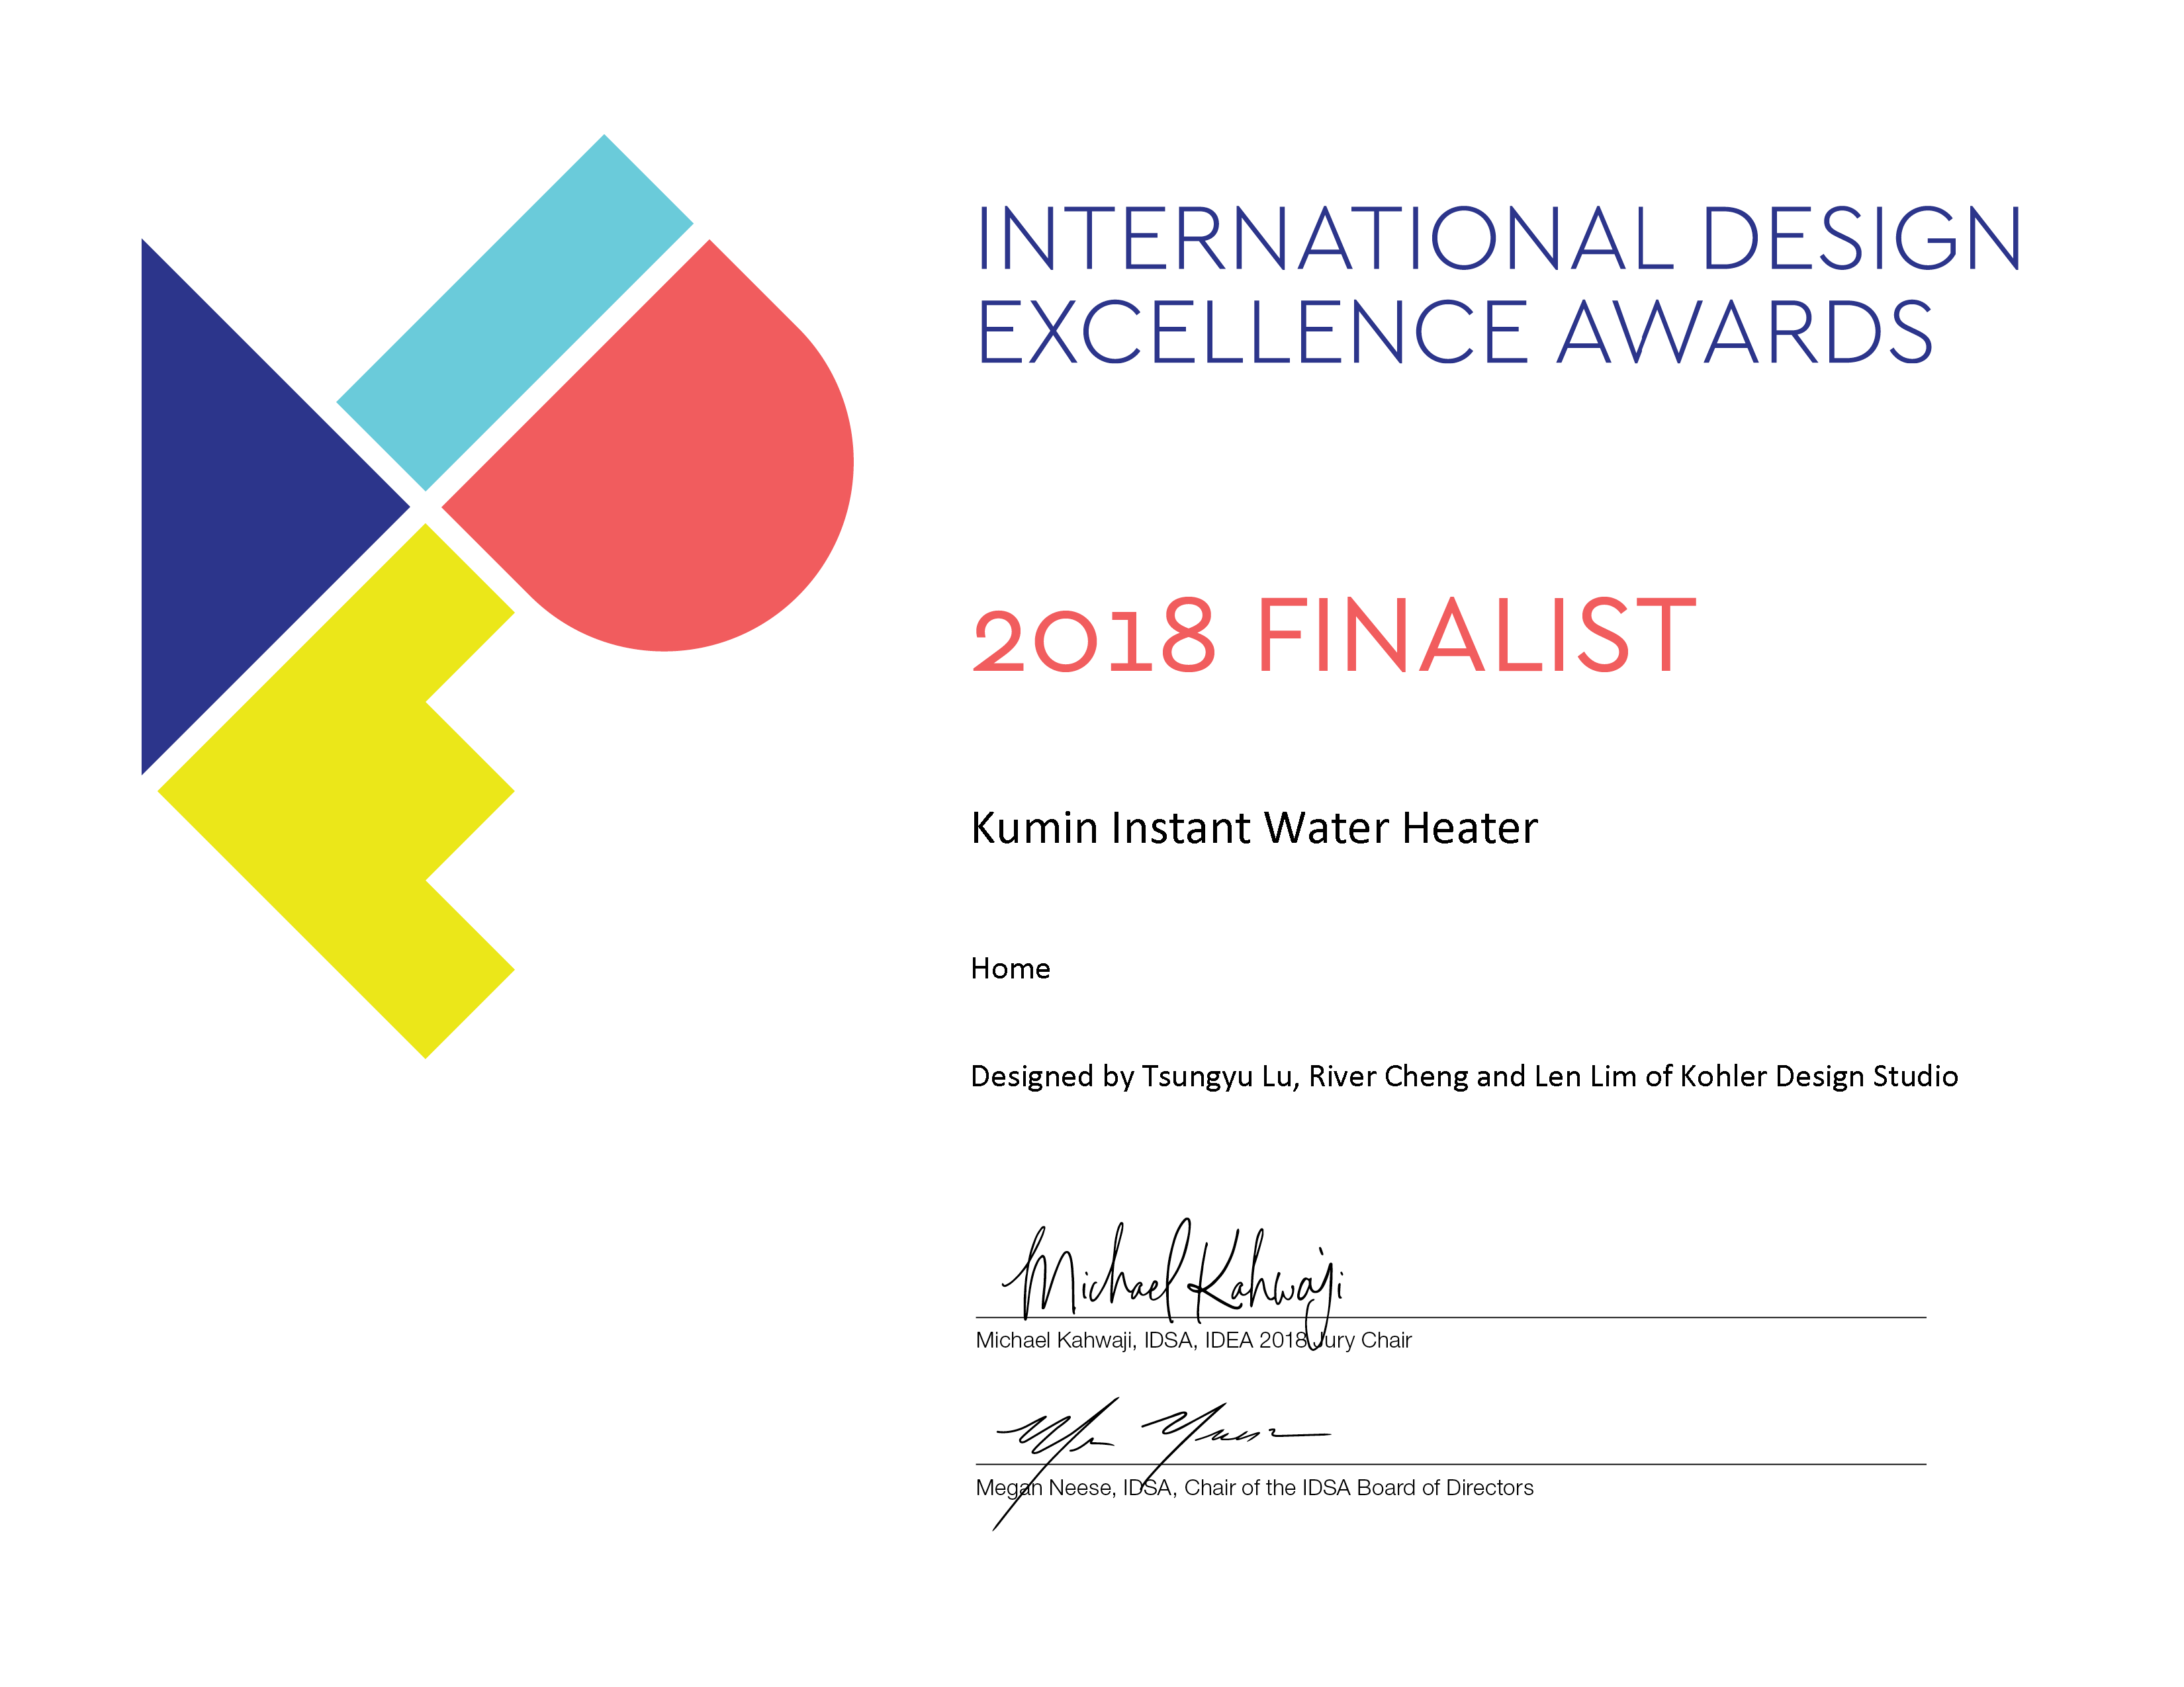Click the Megan Neese Board of Directors caption
2184x1687 pixels.
coord(1254,1488)
